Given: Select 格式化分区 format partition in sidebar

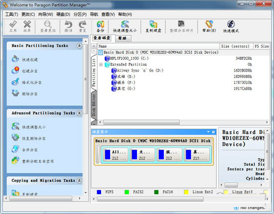Looking at the screenshot, I should click(26, 82).
